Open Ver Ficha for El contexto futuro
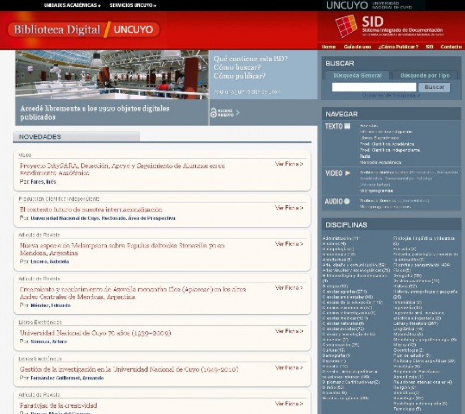This screenshot has height=414, width=465. (289, 208)
